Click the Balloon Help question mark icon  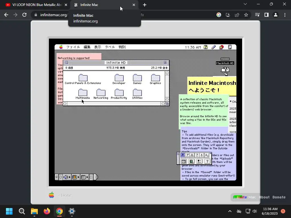tap(206, 47)
